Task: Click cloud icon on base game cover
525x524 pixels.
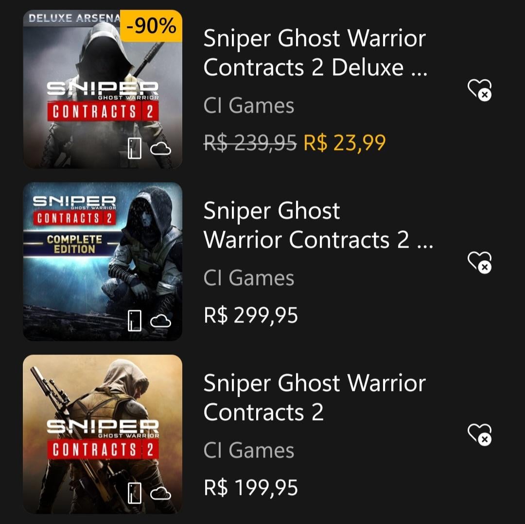Action: [x=160, y=493]
